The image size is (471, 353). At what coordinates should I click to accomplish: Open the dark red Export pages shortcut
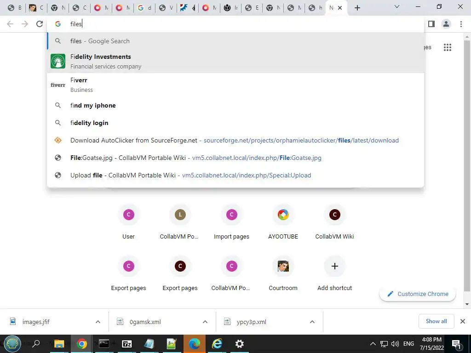point(180,273)
